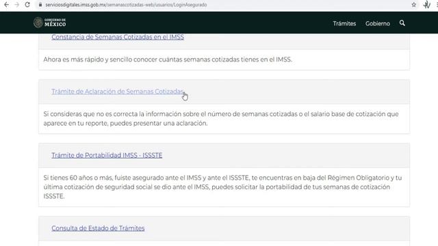
Task: Bookmark this page with the star icon
Action: point(413,5)
